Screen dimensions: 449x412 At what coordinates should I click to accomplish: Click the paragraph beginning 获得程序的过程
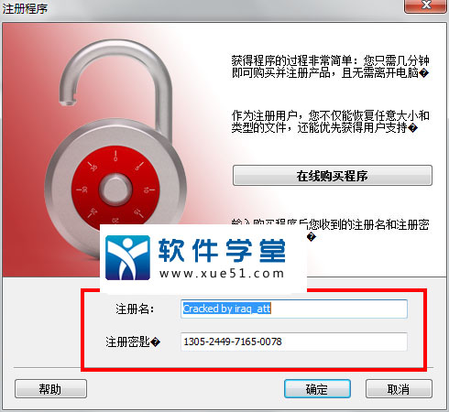pos(331,67)
